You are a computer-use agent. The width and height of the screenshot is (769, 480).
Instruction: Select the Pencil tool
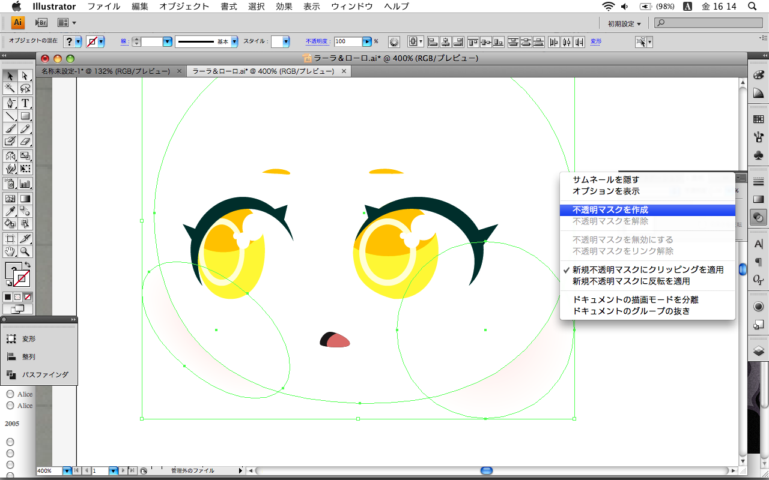point(25,129)
